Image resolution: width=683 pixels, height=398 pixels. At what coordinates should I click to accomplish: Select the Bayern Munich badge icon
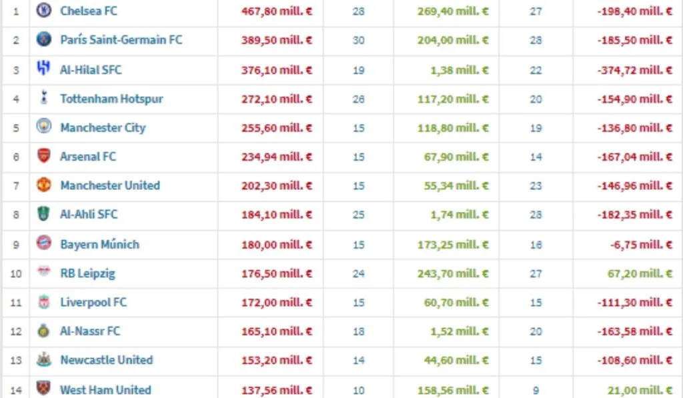[43, 244]
